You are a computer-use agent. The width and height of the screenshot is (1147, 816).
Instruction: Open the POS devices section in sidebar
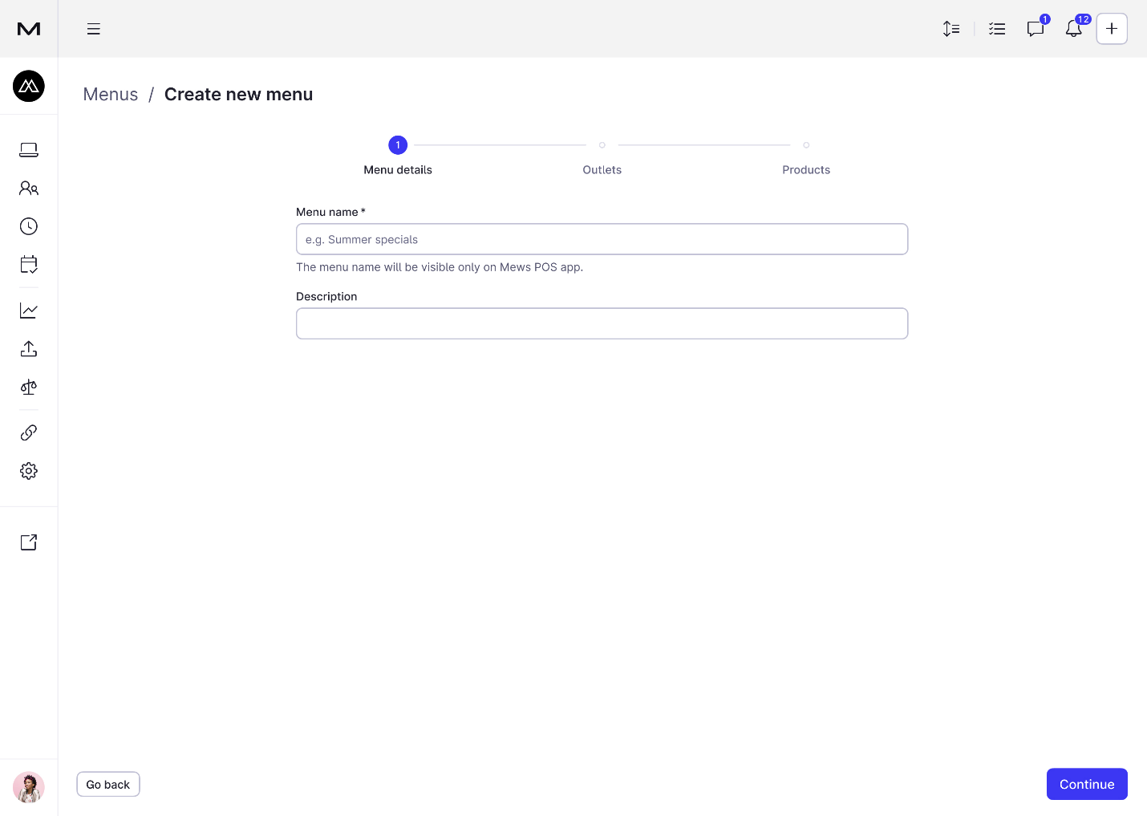(28, 149)
